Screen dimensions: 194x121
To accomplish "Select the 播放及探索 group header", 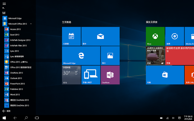I will [152, 22].
